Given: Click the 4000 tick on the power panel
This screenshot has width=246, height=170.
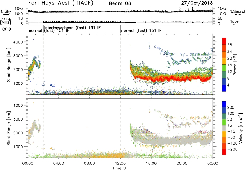Looking at the screenshot, I should pos(18,42).
